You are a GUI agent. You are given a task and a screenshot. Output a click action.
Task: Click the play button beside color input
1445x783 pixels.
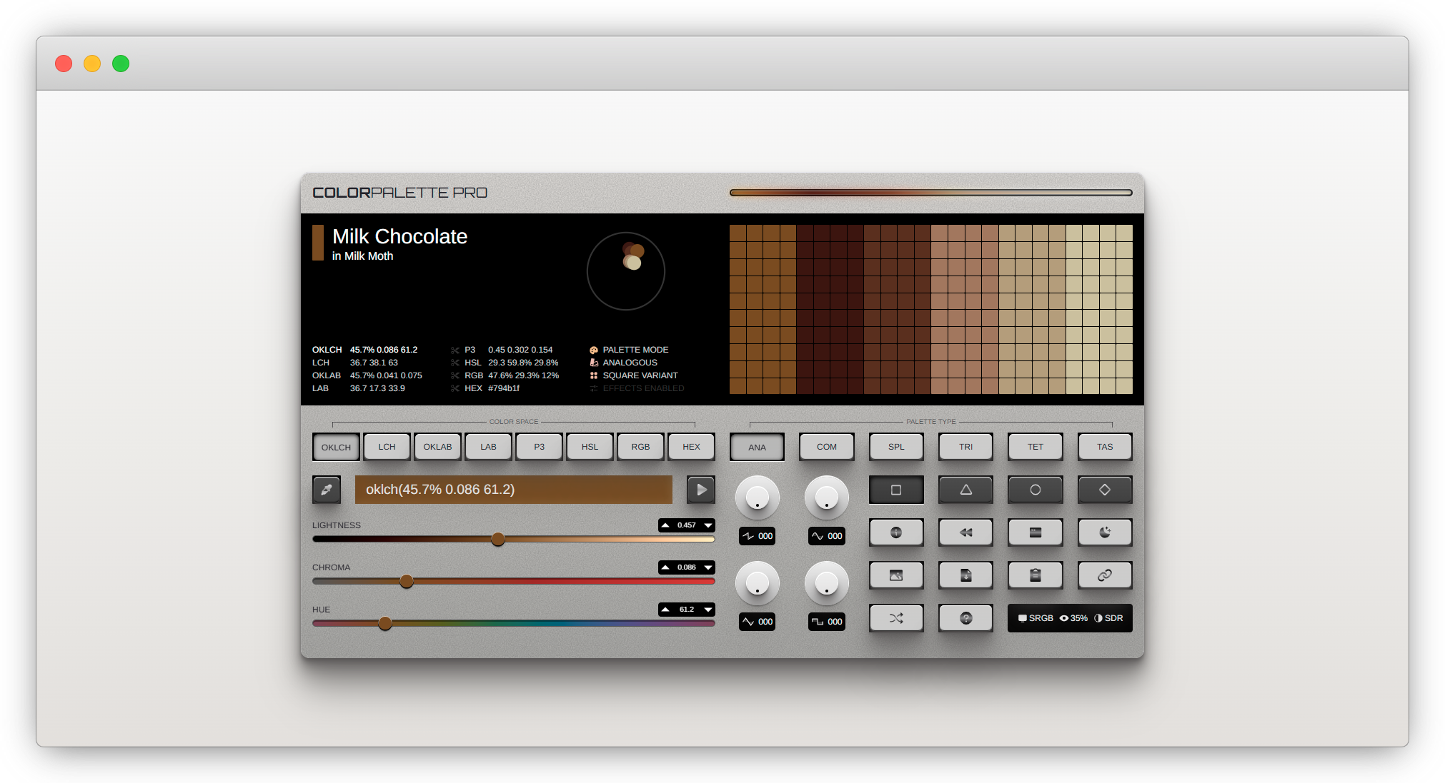click(701, 490)
